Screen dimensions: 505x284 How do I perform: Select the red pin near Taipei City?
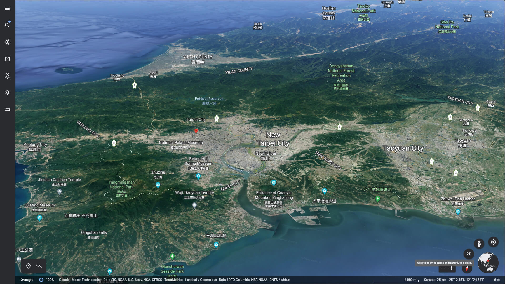click(x=196, y=131)
